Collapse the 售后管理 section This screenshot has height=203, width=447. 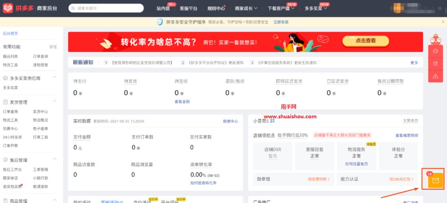click(55, 160)
